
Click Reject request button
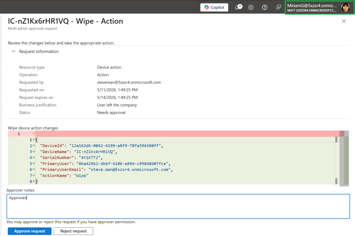[x=73, y=231]
